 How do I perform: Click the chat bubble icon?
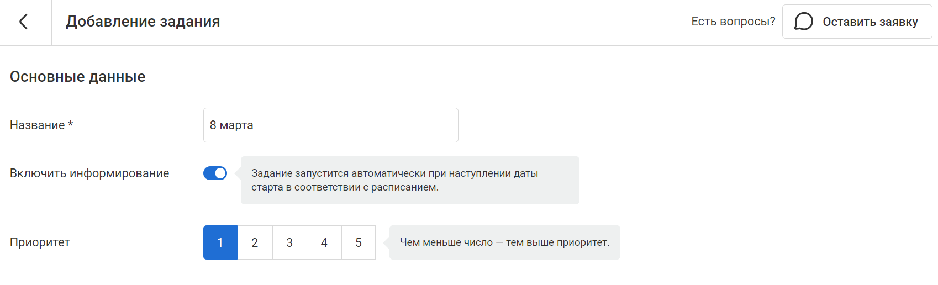pyautogui.click(x=803, y=22)
